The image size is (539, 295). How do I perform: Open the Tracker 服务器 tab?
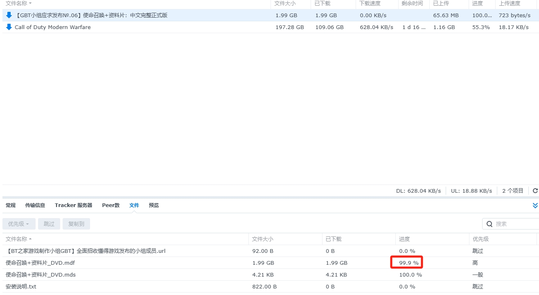(74, 205)
